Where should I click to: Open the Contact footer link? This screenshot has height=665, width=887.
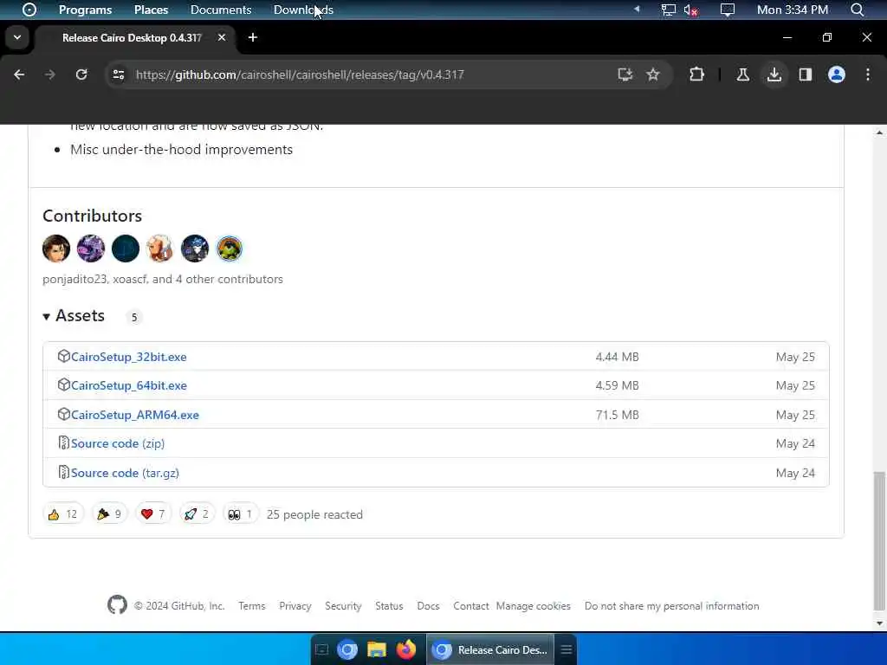click(470, 605)
